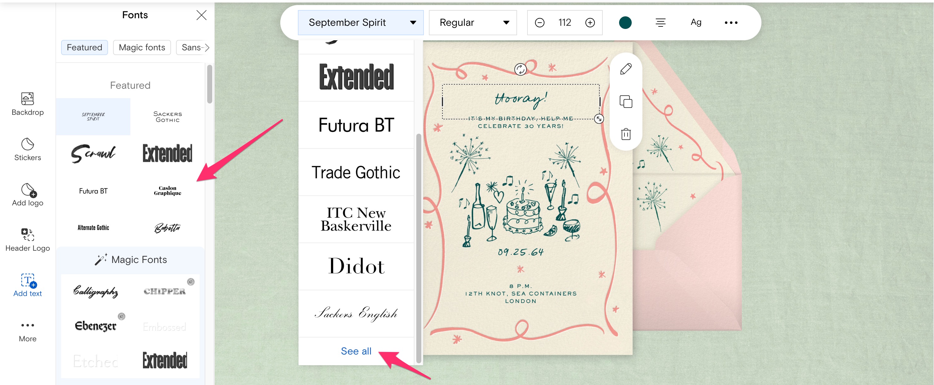Viewport: 934px width, 385px height.
Task: Select the Sans font category tab
Action: [x=191, y=47]
